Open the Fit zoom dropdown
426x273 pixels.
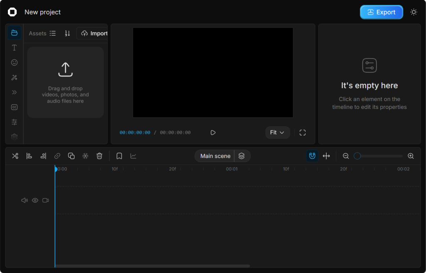point(277,133)
